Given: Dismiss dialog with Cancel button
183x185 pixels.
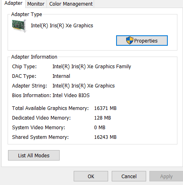Looking at the screenshot, I should tap(129, 176).
